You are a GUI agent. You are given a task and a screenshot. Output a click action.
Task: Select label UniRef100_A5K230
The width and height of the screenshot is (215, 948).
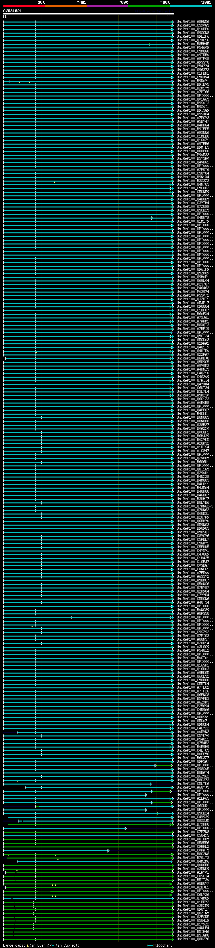coord(192,395)
